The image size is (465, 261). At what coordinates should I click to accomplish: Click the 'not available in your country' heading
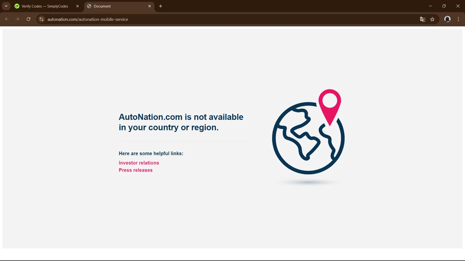coord(181,122)
